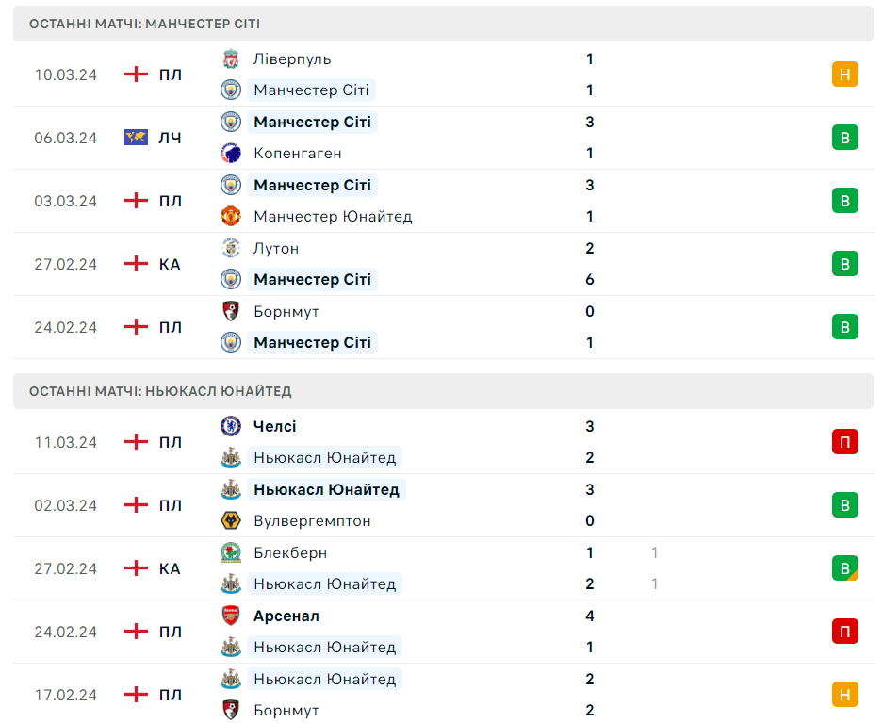
Task: Click the orange Н draw badge for Liverpool match
Action: 845,74
